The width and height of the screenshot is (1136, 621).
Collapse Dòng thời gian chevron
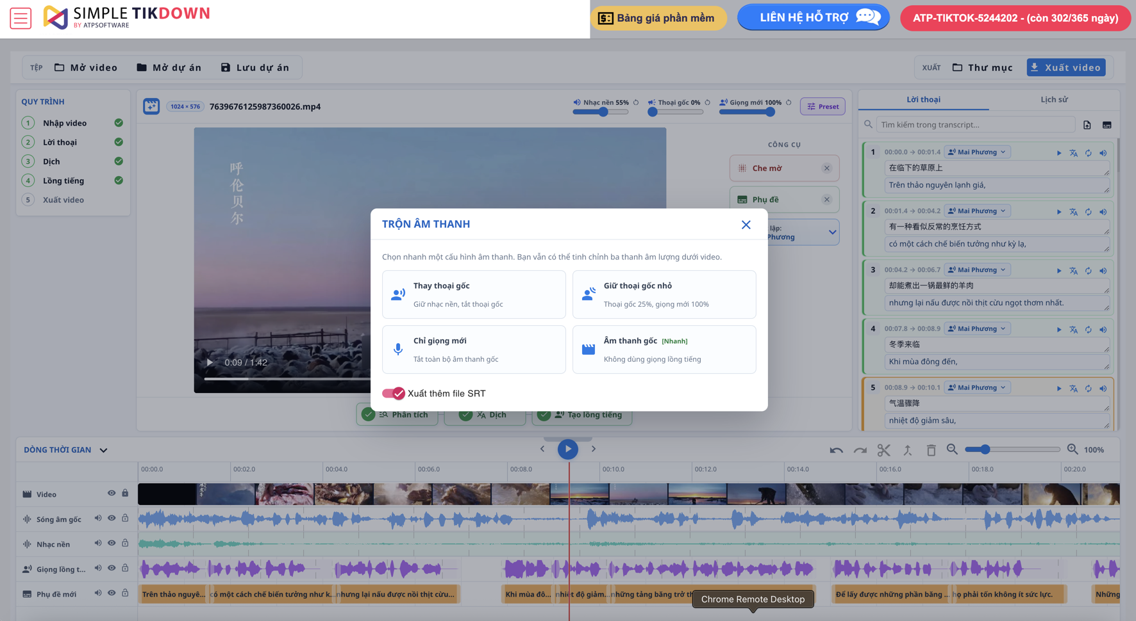(103, 450)
